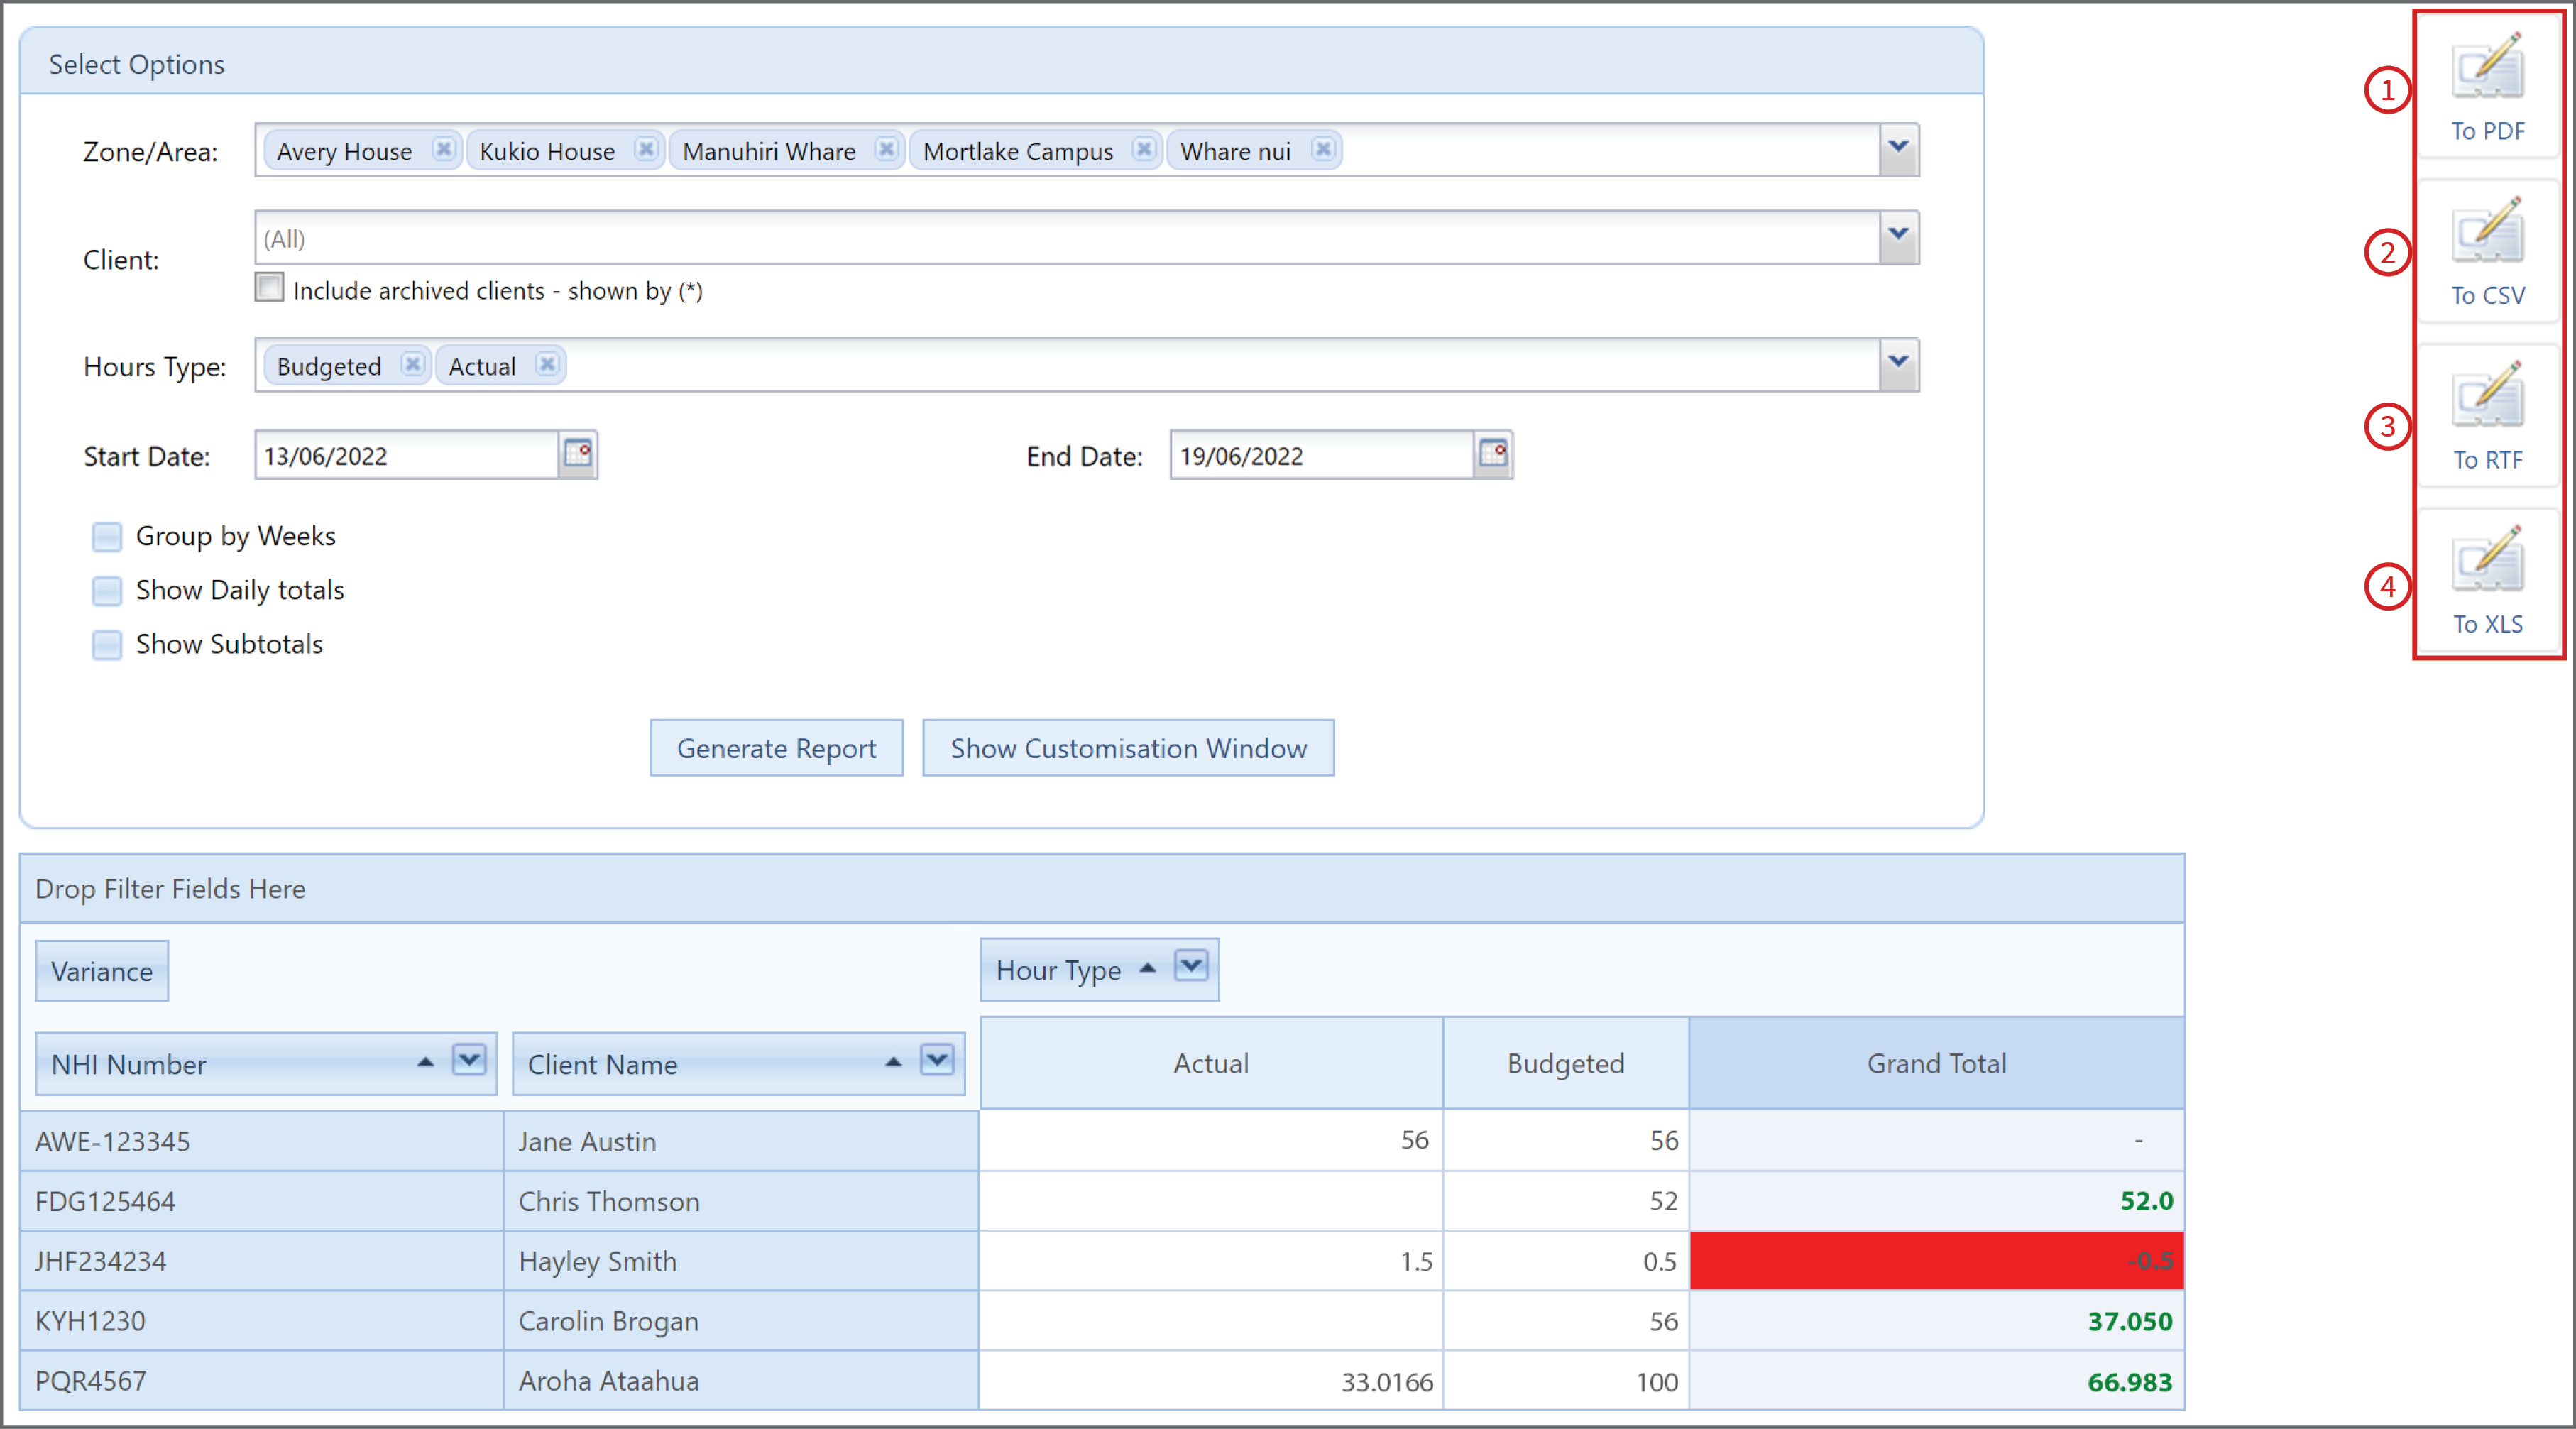This screenshot has width=2576, height=1429.
Task: Expand the Zone/Area dropdown
Action: [1898, 149]
